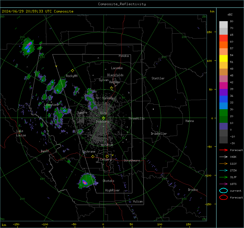Click the RedDeer city label

pos(115,82)
